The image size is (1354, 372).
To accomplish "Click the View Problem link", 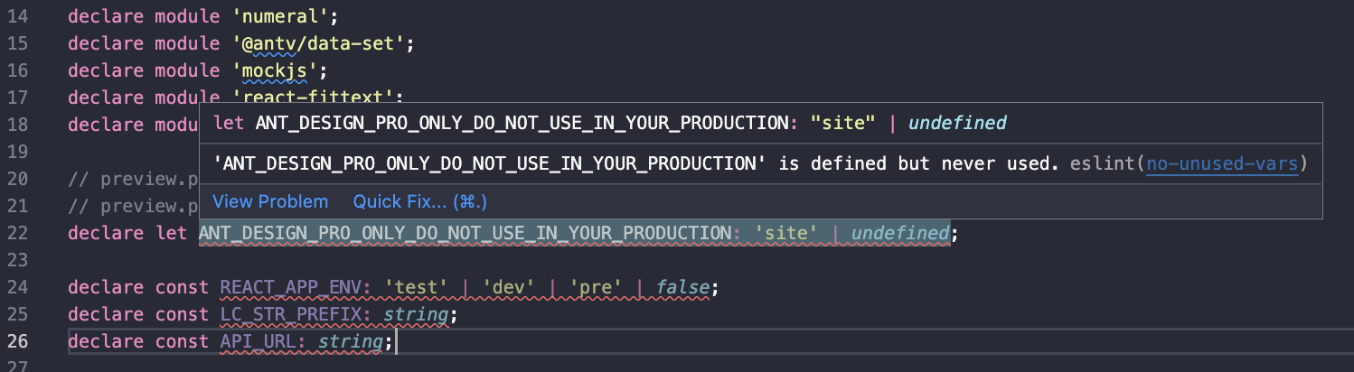I will [x=270, y=200].
